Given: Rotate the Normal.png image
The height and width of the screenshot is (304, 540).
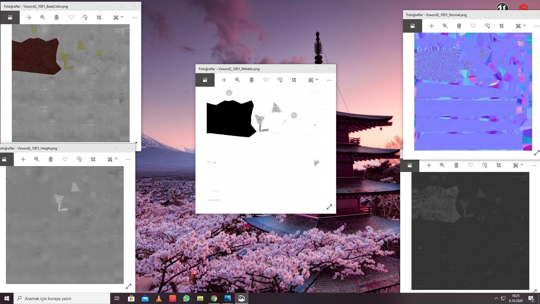Looking at the screenshot, I should click(487, 26).
